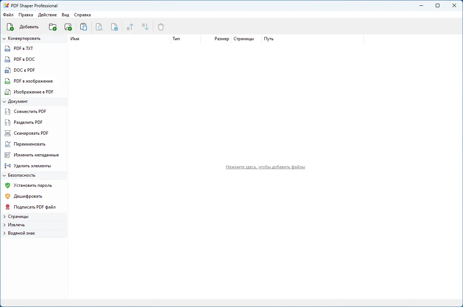Click the descending sort toolbar icon
The image size is (463, 307).
pyautogui.click(x=145, y=26)
